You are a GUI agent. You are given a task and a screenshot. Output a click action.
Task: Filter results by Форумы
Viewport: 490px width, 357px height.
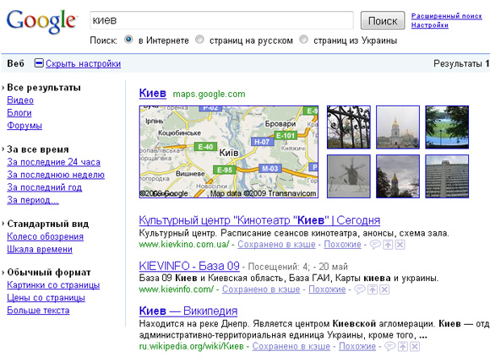(24, 126)
